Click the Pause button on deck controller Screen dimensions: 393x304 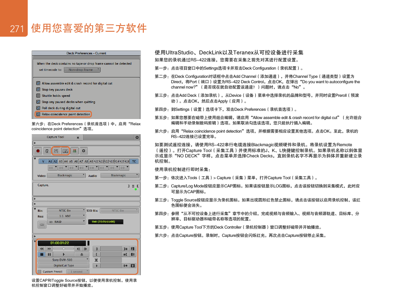49,255
